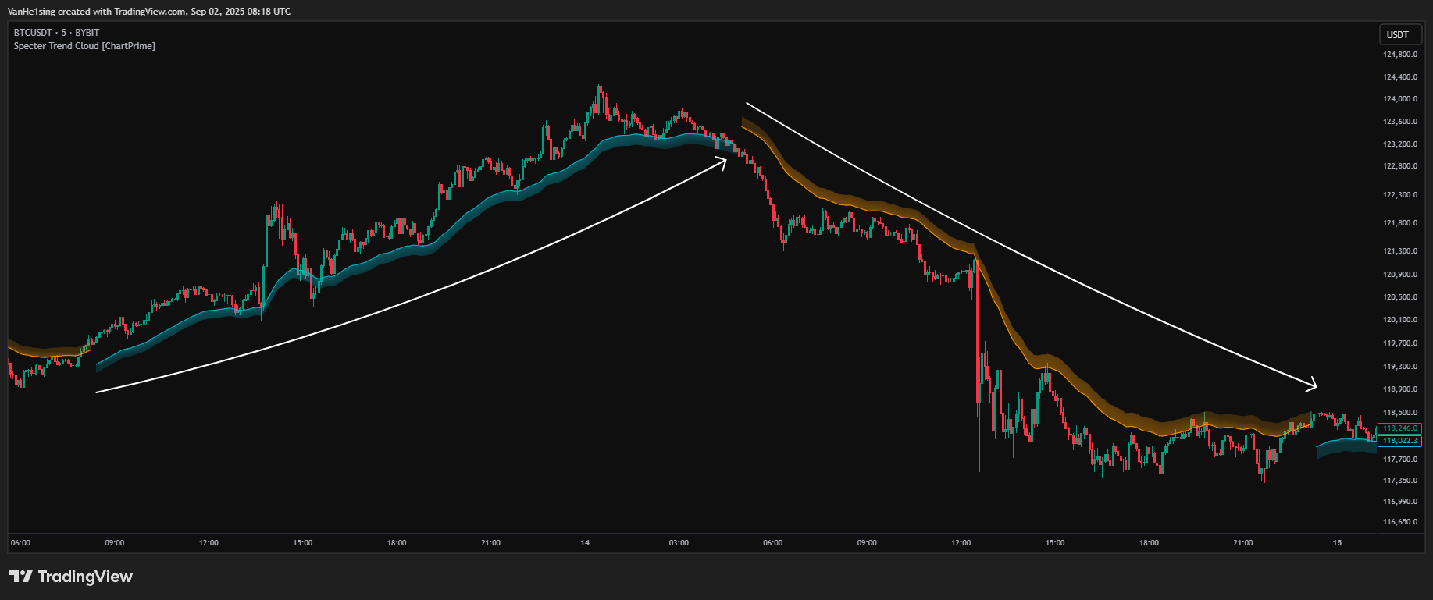Click the 124,800.0 price axis label

1400,55
